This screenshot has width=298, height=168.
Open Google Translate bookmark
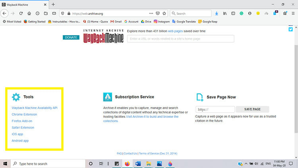(x=184, y=22)
